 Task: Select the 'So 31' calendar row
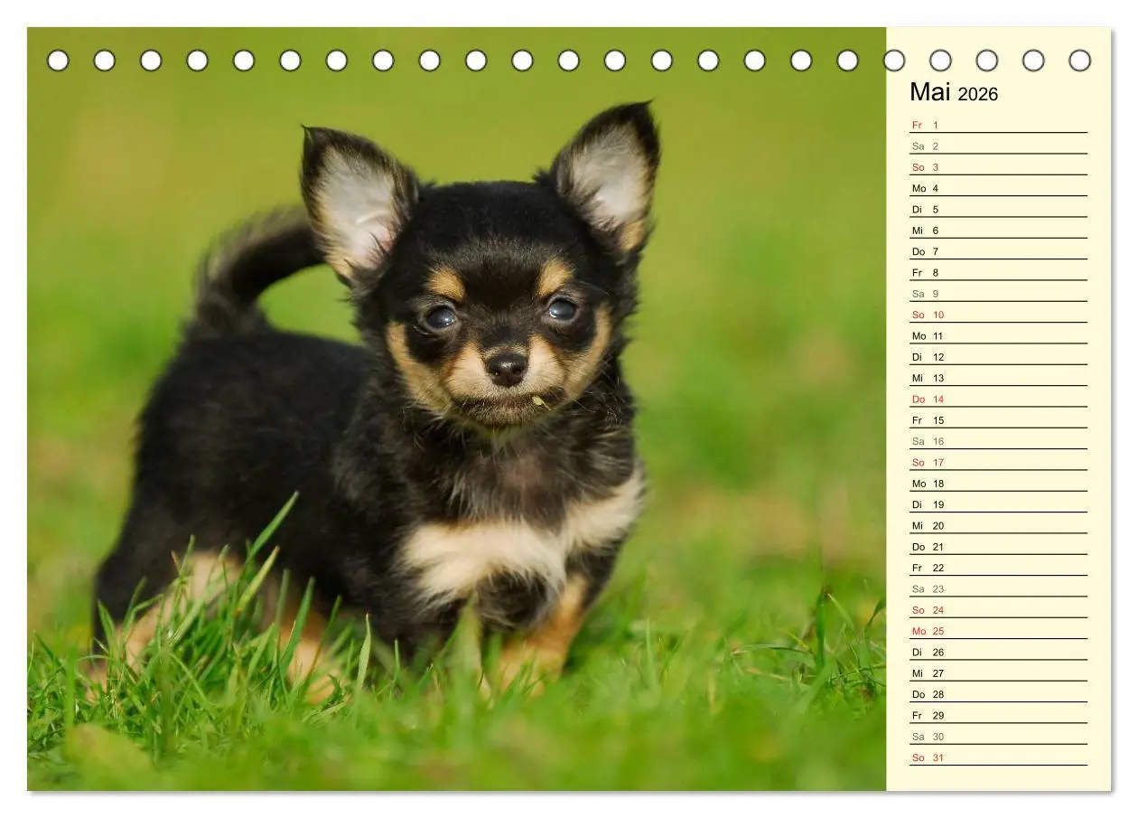pyautogui.click(x=998, y=757)
